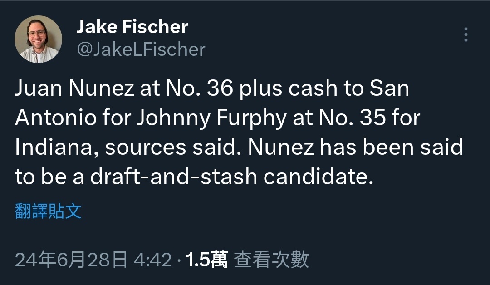Open the three-dot more options menu
This screenshot has height=285, width=490.
(x=465, y=35)
